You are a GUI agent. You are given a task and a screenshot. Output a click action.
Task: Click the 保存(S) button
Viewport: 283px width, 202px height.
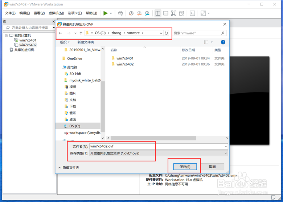click(185, 167)
